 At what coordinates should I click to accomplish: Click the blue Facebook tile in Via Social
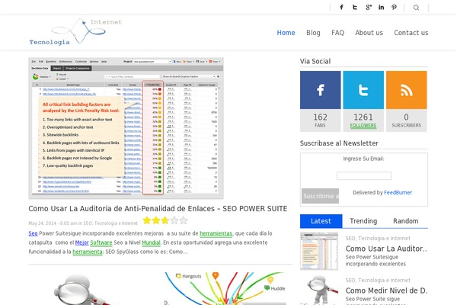click(321, 90)
